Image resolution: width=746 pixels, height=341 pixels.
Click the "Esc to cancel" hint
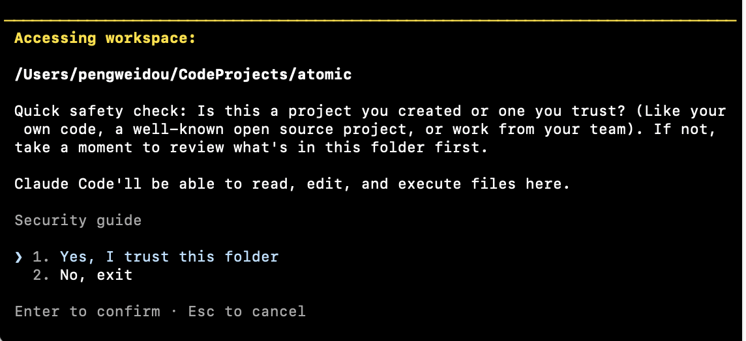(246, 312)
